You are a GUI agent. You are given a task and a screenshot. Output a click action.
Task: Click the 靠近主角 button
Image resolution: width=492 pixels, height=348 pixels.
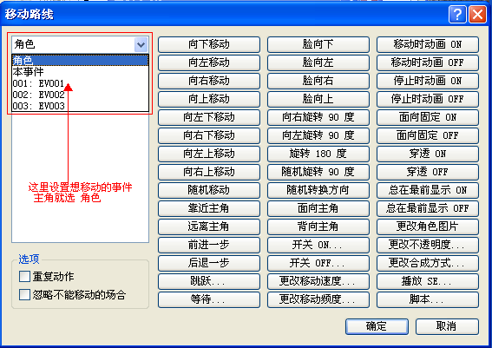[x=209, y=208]
